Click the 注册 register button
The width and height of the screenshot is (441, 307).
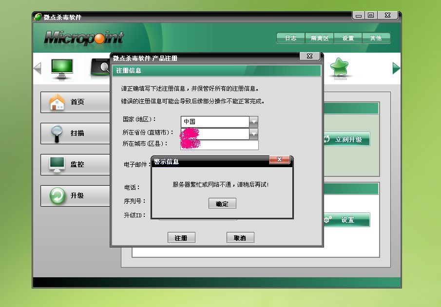181,238
